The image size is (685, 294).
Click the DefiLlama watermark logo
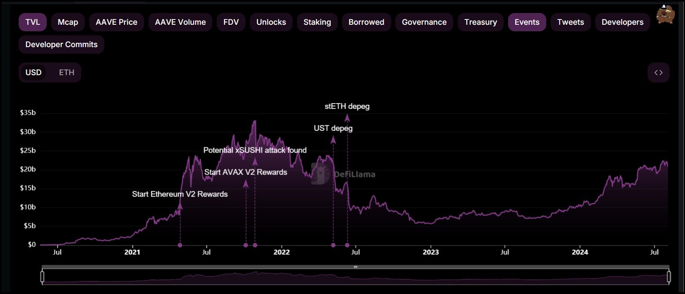343,174
